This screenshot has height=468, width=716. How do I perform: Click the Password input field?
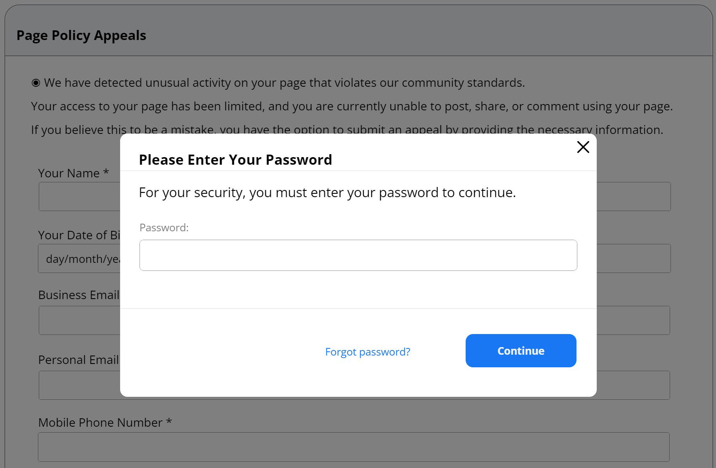tap(358, 255)
